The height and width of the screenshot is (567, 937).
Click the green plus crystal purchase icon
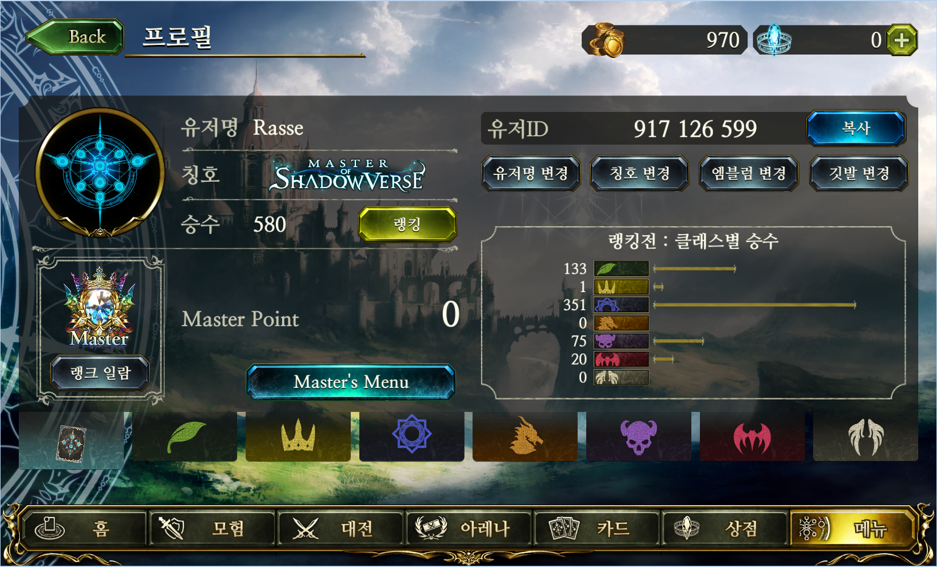tap(902, 40)
